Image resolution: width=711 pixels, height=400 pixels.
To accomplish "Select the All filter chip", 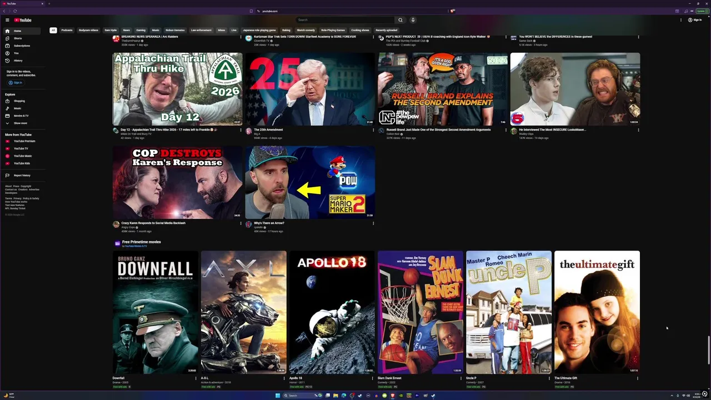I will 53,30.
